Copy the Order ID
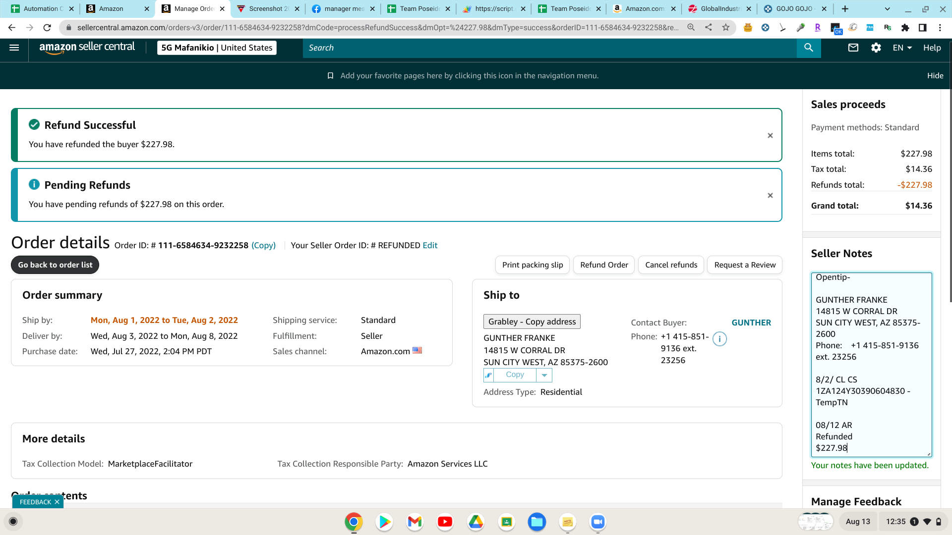 263,245
